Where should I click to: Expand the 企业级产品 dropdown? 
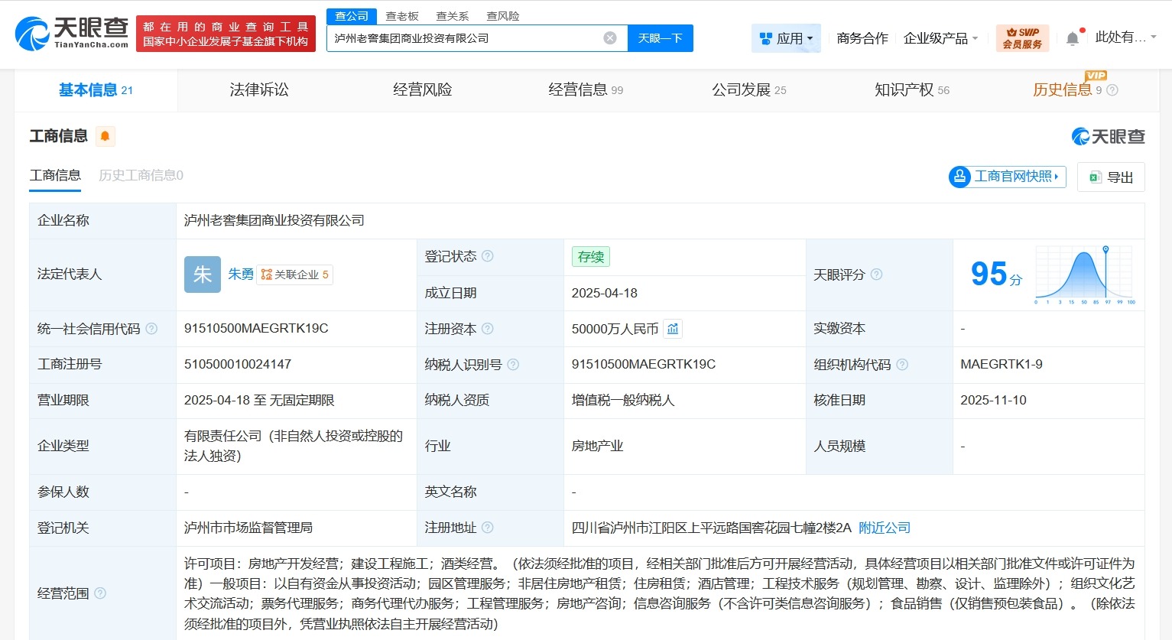940,37
